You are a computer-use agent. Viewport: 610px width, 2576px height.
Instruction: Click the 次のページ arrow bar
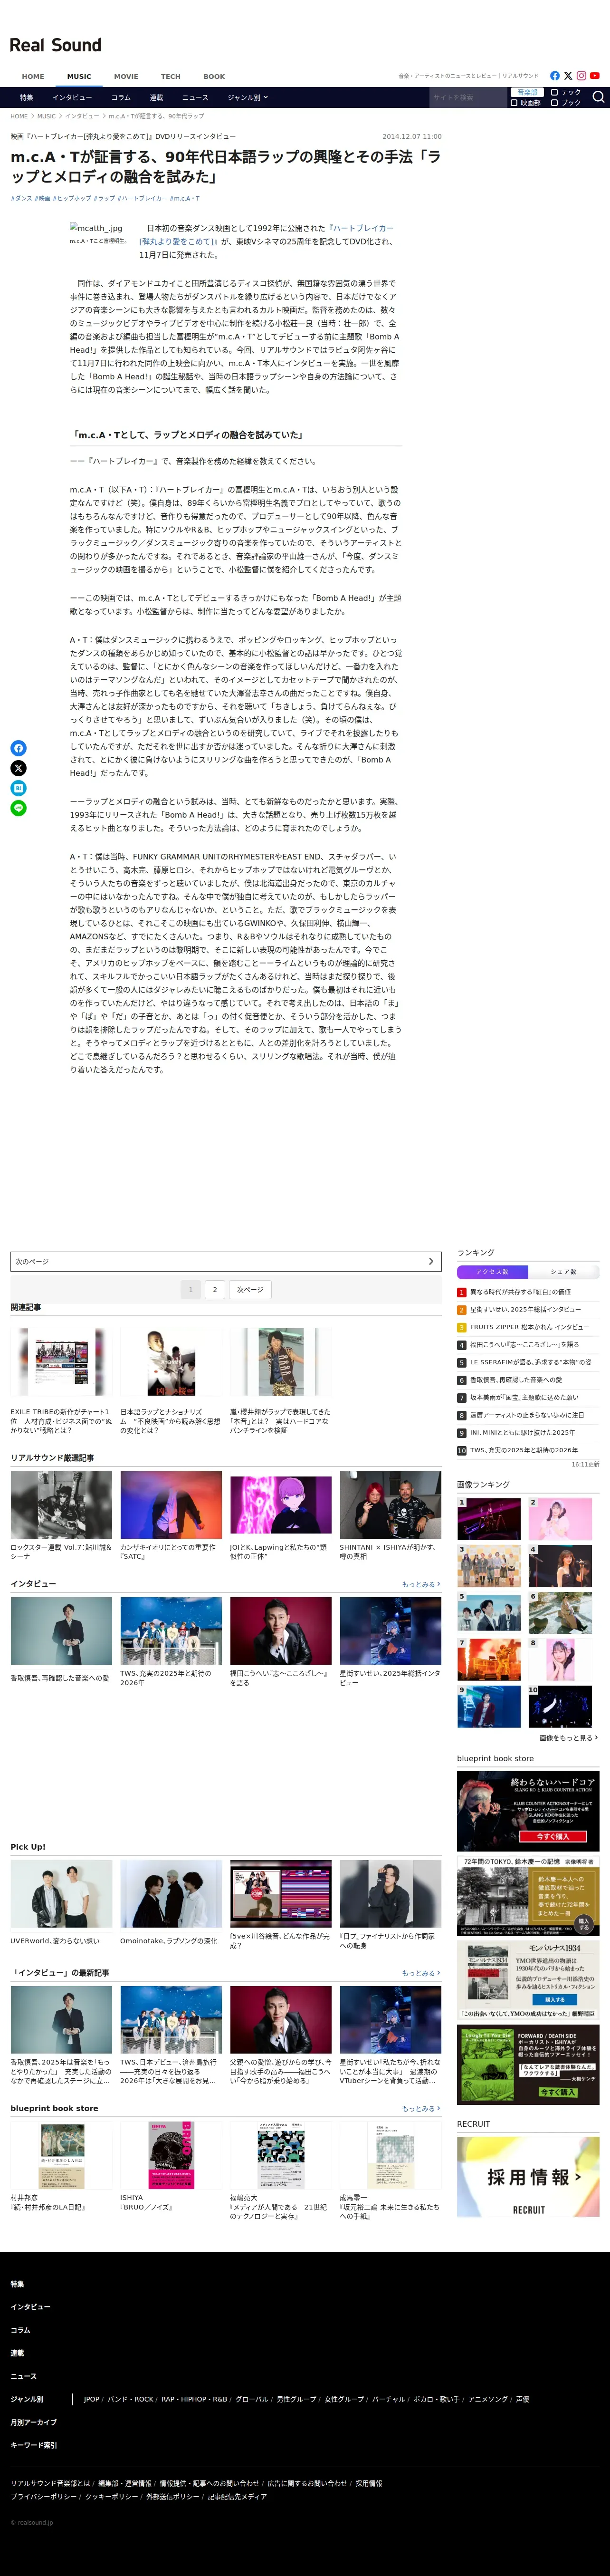[x=226, y=1261]
